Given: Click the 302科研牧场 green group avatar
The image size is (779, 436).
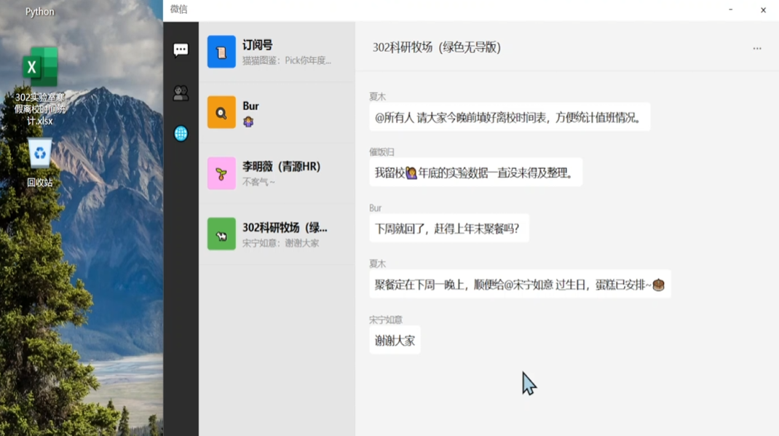Looking at the screenshot, I should (x=222, y=233).
